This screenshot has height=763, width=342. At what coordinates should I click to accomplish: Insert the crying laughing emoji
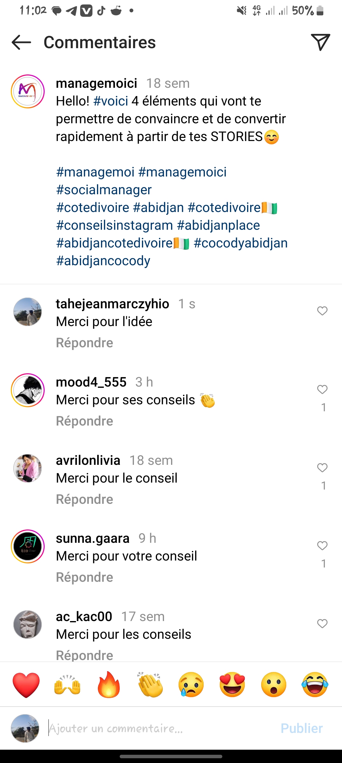point(315,684)
